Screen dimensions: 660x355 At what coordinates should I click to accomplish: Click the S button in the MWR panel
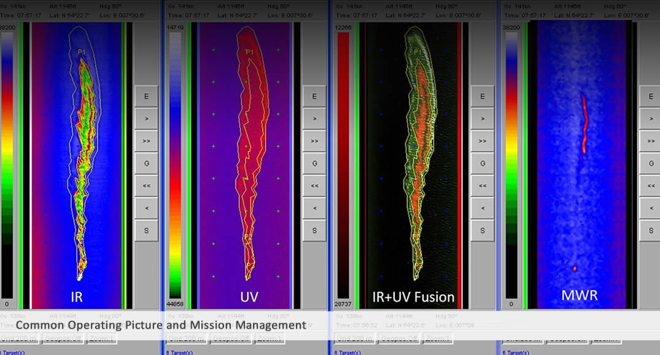coord(650,230)
